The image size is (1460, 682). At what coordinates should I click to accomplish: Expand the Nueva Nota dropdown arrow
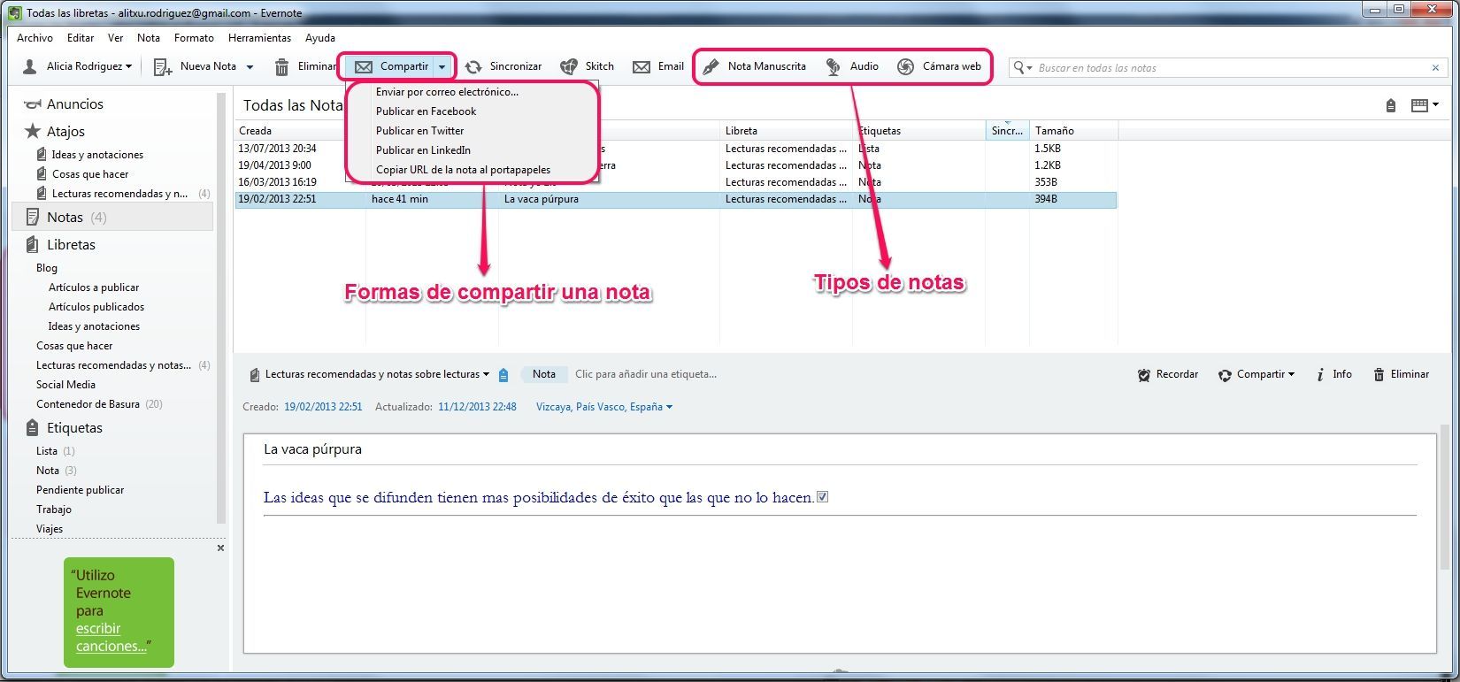[250, 66]
